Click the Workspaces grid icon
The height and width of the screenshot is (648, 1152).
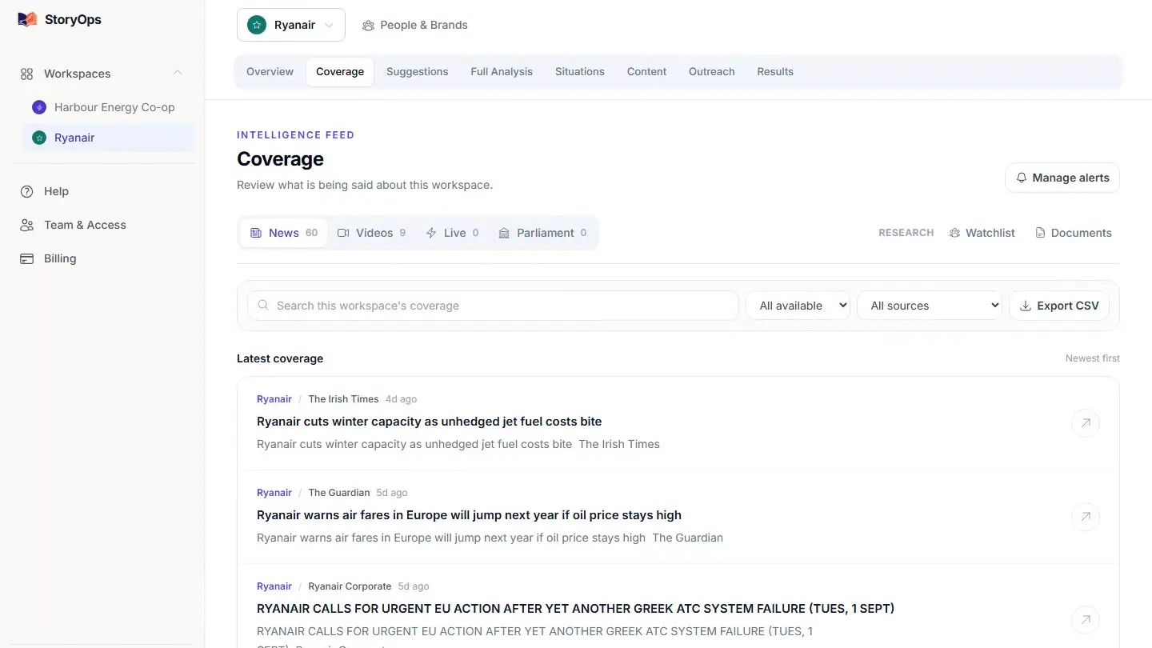(x=26, y=74)
